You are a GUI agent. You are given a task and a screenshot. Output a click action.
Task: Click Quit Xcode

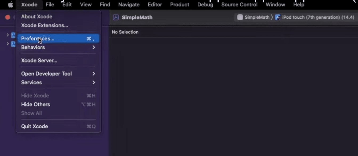tap(34, 126)
